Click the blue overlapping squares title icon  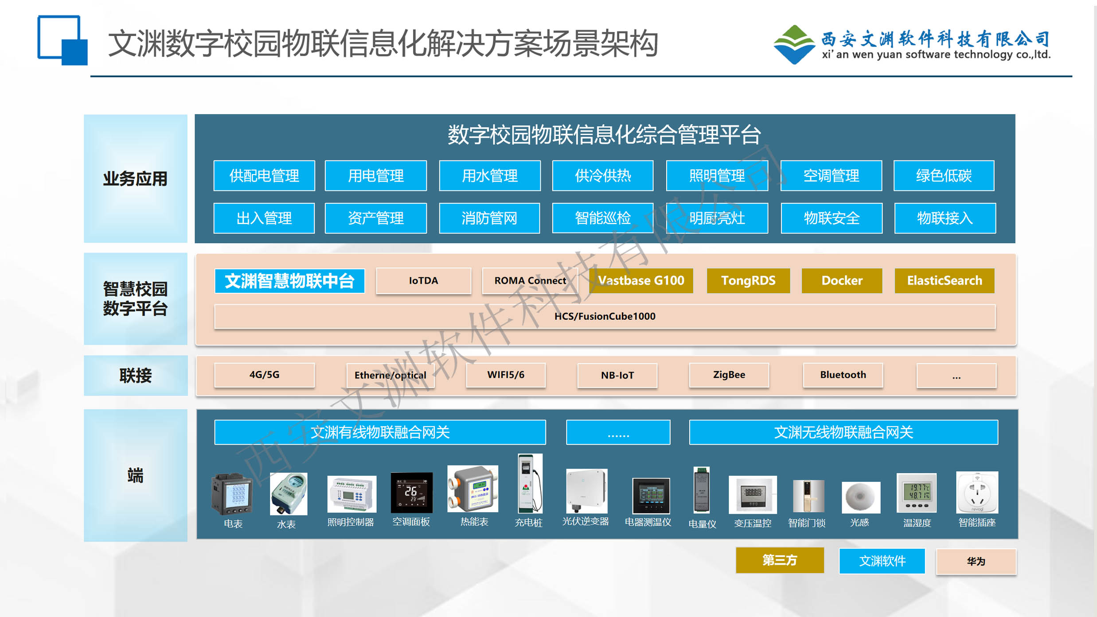(62, 40)
